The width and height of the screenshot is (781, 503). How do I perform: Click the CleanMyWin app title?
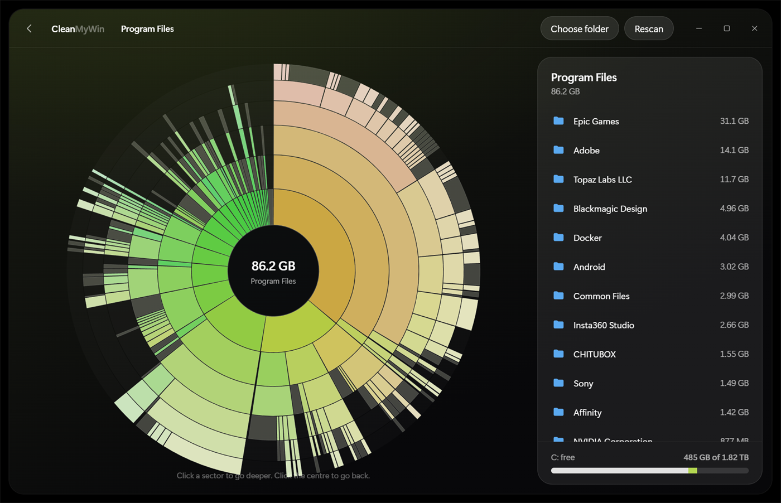(x=78, y=29)
